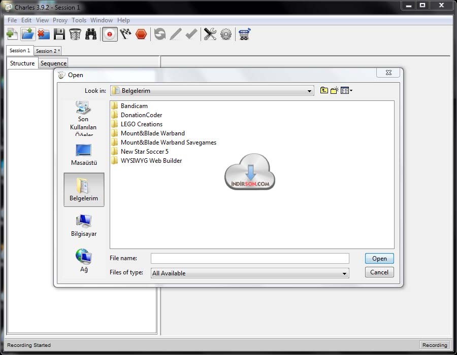Toggle throttling checkered flag icon
The height and width of the screenshot is (355, 457).
click(125, 34)
